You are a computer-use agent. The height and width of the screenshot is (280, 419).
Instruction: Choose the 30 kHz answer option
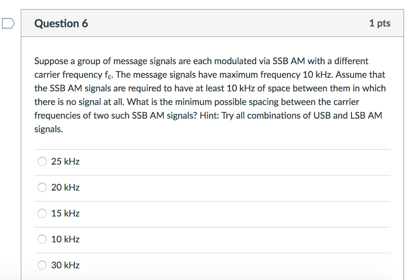(42, 265)
